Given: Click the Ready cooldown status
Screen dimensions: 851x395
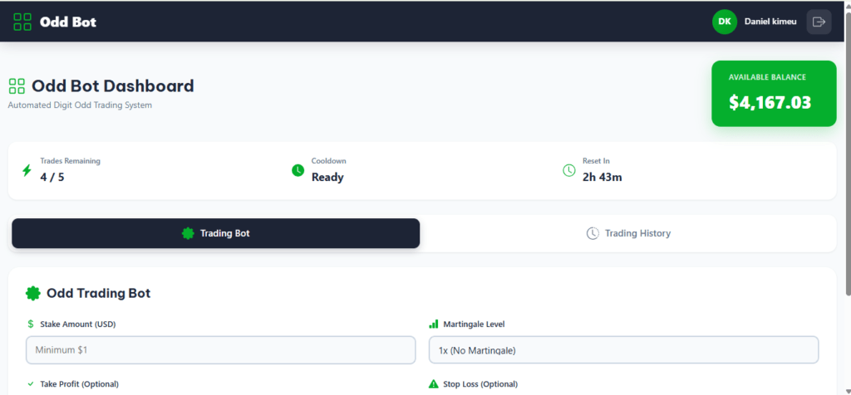Looking at the screenshot, I should 327,178.
